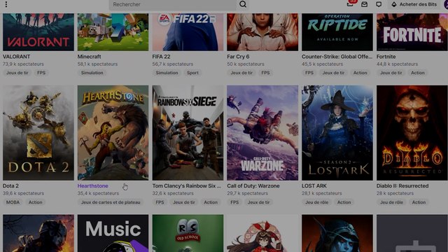448x252 pixels.
Task: Select Jeux de tir tag under VALORANT
Action: tap(17, 73)
